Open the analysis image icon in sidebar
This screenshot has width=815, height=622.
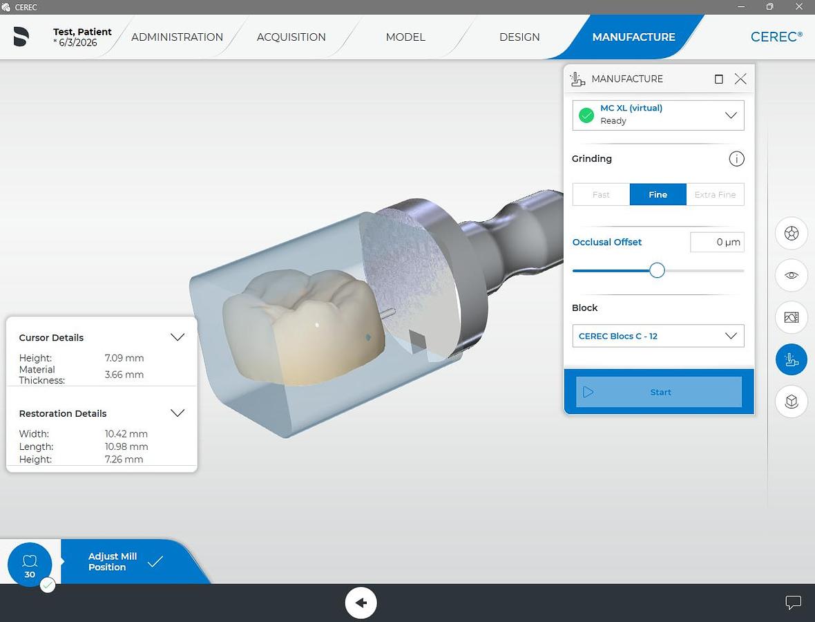click(x=791, y=317)
